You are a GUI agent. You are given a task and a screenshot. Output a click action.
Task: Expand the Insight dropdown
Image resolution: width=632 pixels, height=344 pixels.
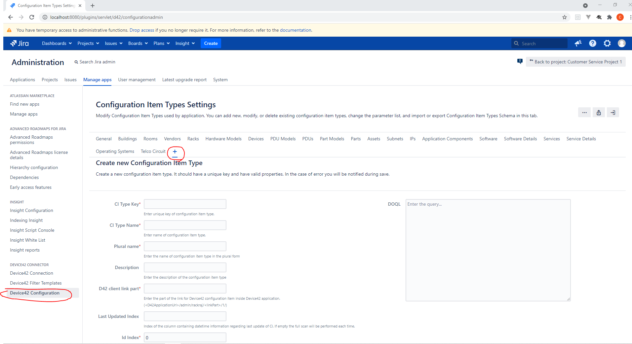click(184, 43)
